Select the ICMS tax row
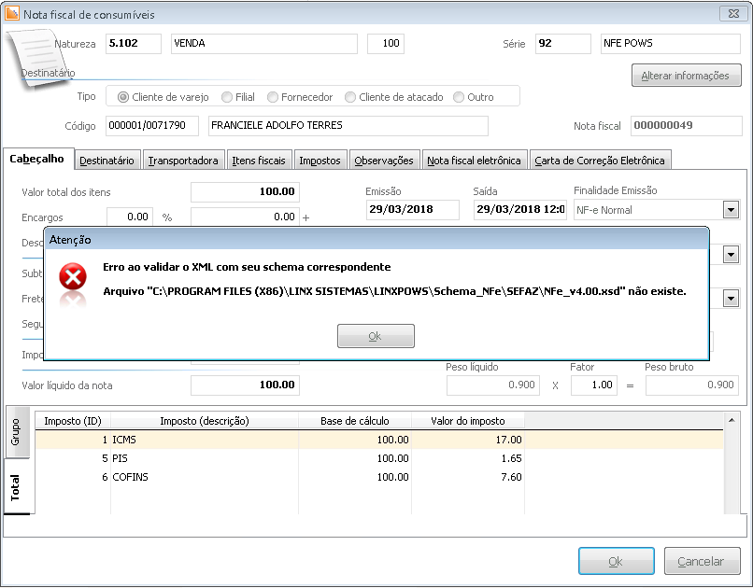753x588 pixels. 379,440
